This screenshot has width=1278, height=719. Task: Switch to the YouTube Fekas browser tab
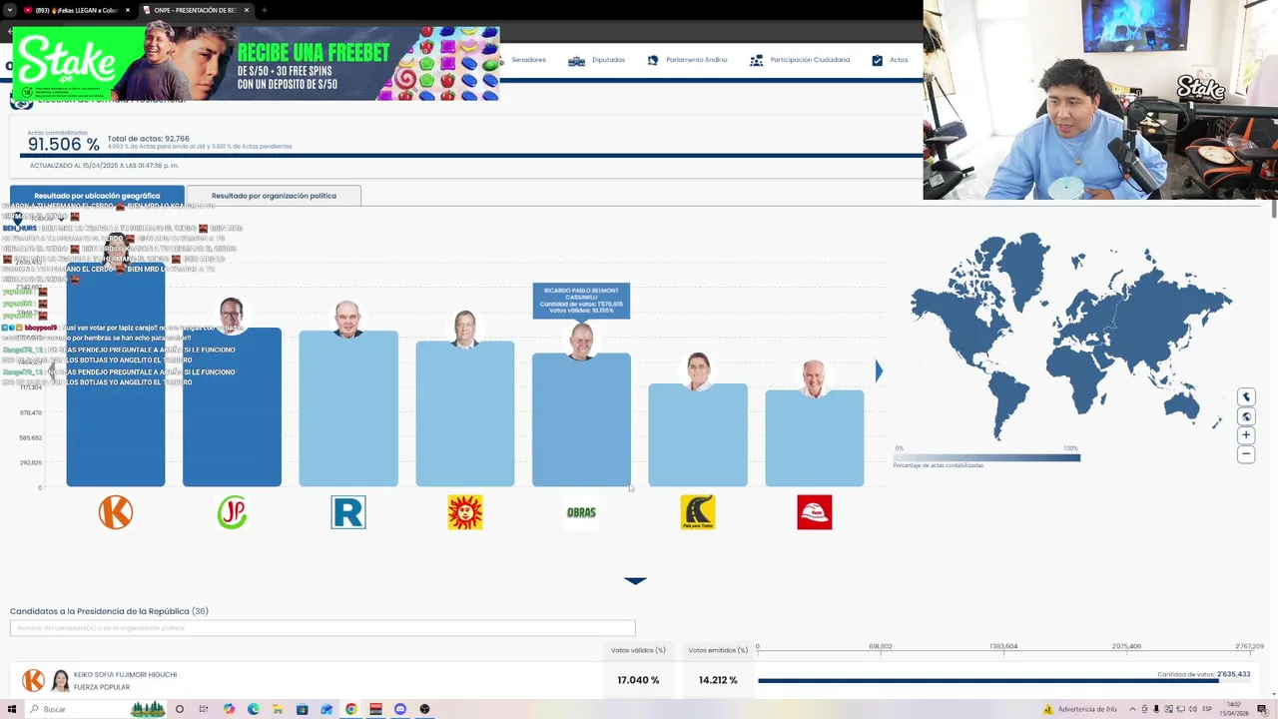coord(76,10)
